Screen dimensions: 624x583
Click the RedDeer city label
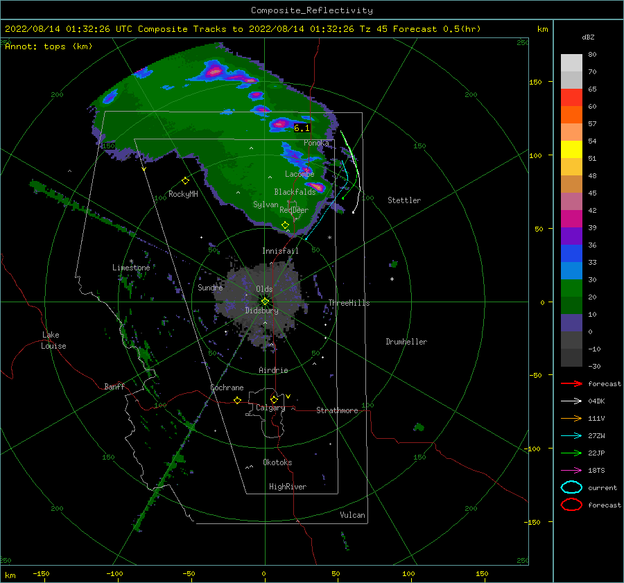point(294,210)
